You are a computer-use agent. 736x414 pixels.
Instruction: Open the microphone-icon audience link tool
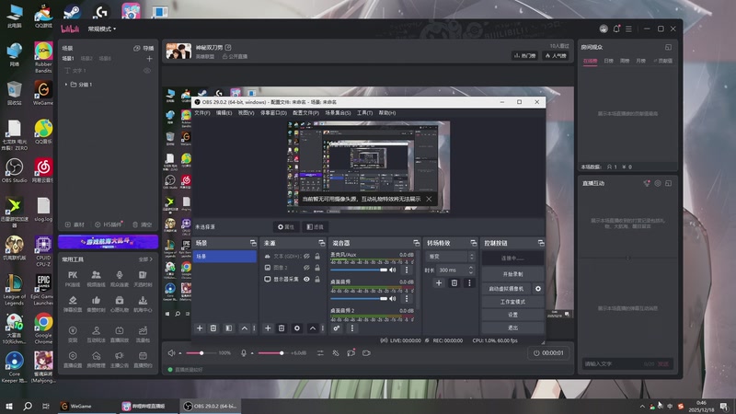coord(120,279)
